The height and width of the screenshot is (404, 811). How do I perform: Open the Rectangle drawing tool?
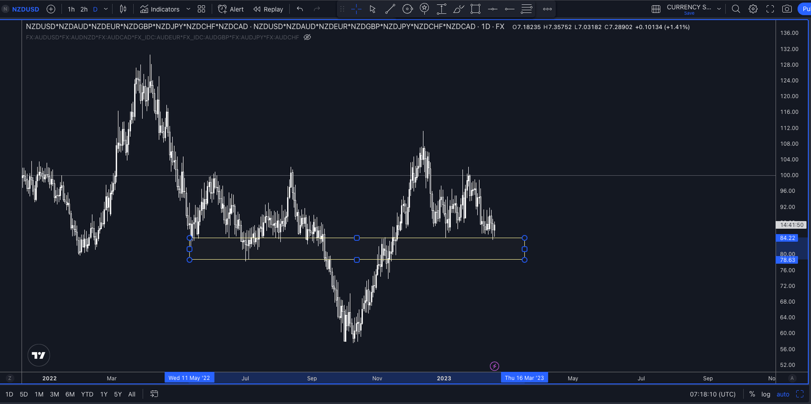tap(475, 9)
